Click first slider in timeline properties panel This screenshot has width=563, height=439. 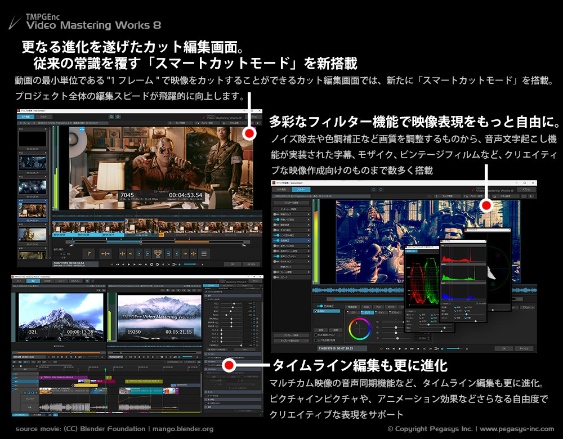(231, 304)
